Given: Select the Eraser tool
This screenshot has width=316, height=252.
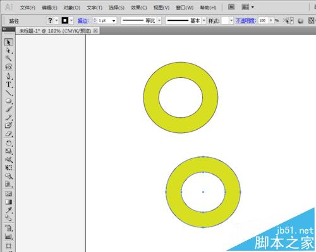Looking at the screenshot, I should click(8, 134).
